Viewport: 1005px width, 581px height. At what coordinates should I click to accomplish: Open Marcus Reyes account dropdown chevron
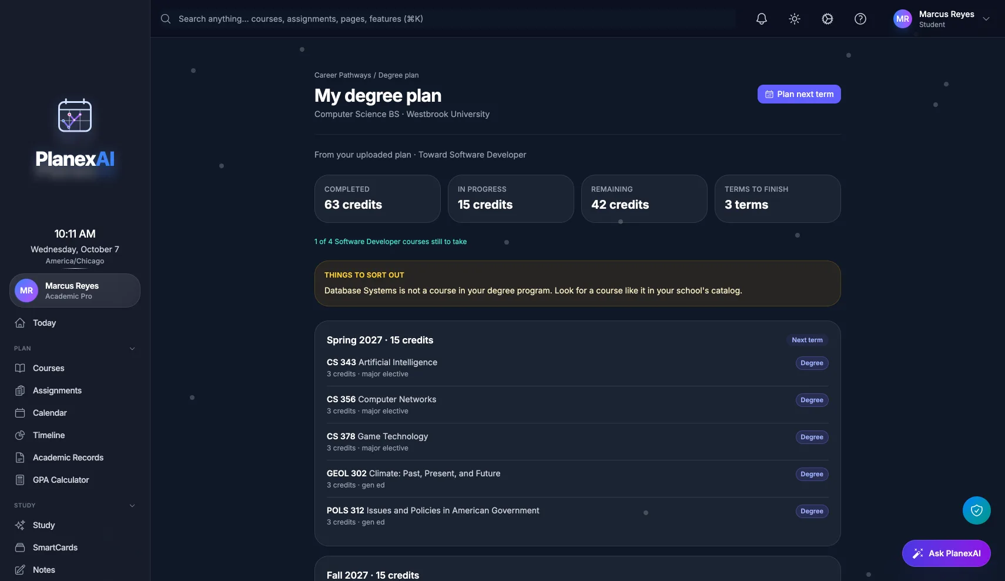[x=986, y=19]
